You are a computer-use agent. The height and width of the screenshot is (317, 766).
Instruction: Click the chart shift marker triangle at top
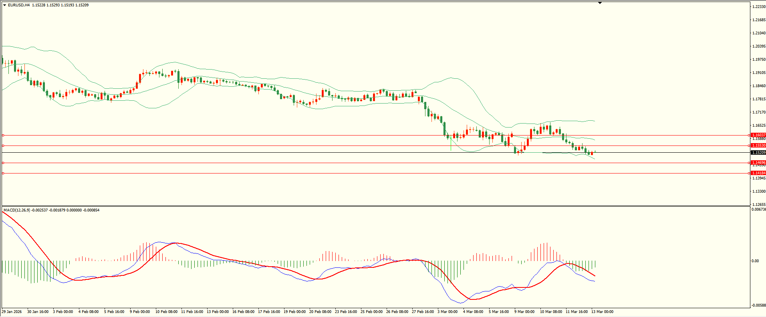pos(600,3)
